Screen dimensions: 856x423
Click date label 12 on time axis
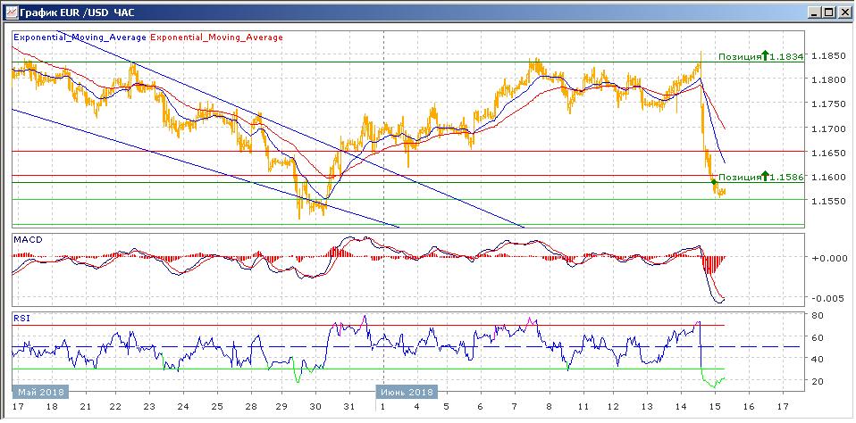614,407
